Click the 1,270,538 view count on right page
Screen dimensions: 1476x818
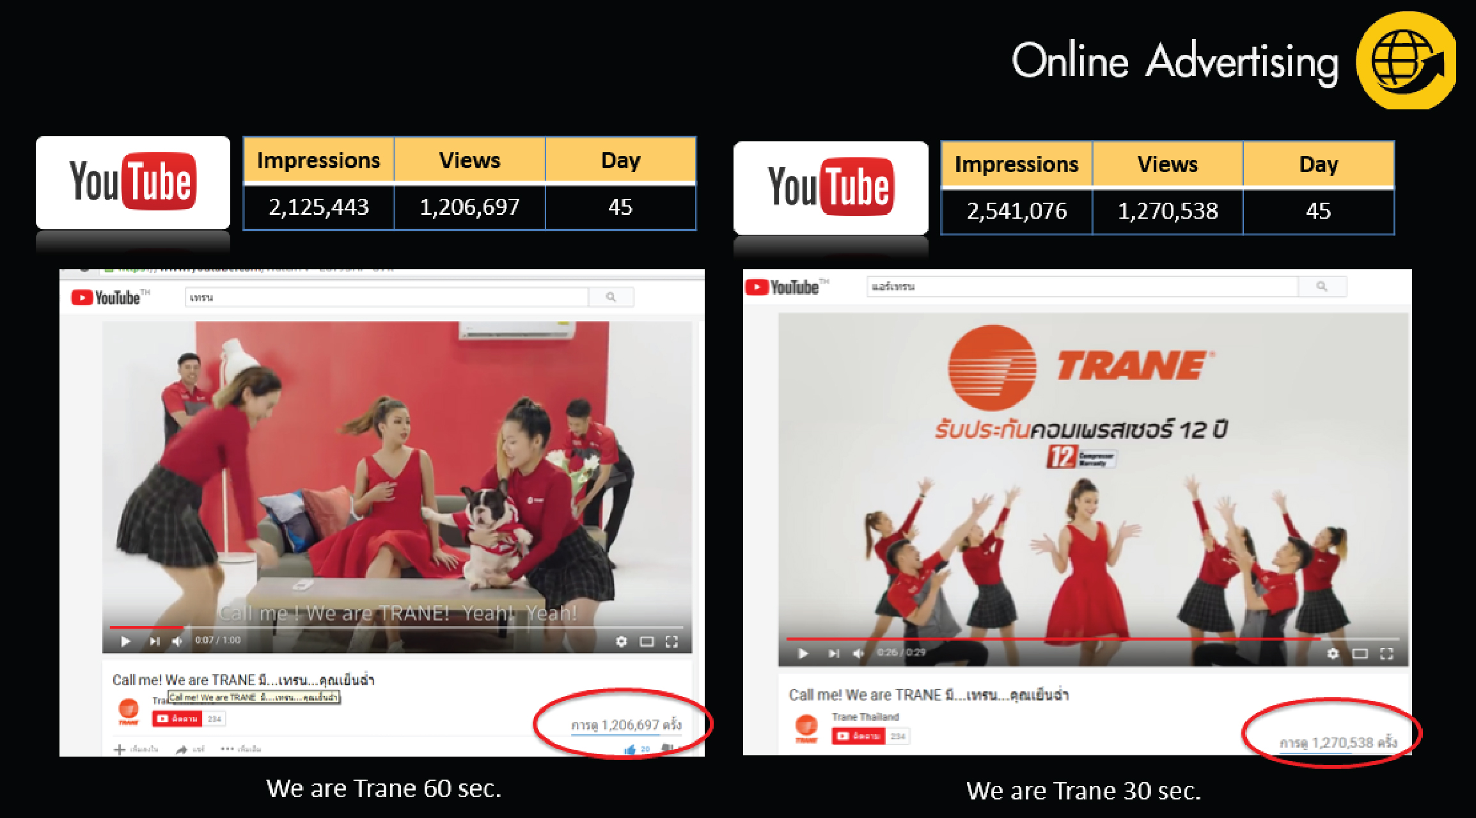[x=1338, y=743]
